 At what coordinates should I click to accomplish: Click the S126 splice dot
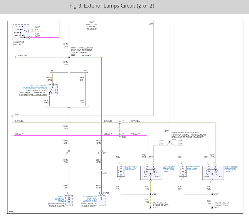(x=170, y=142)
